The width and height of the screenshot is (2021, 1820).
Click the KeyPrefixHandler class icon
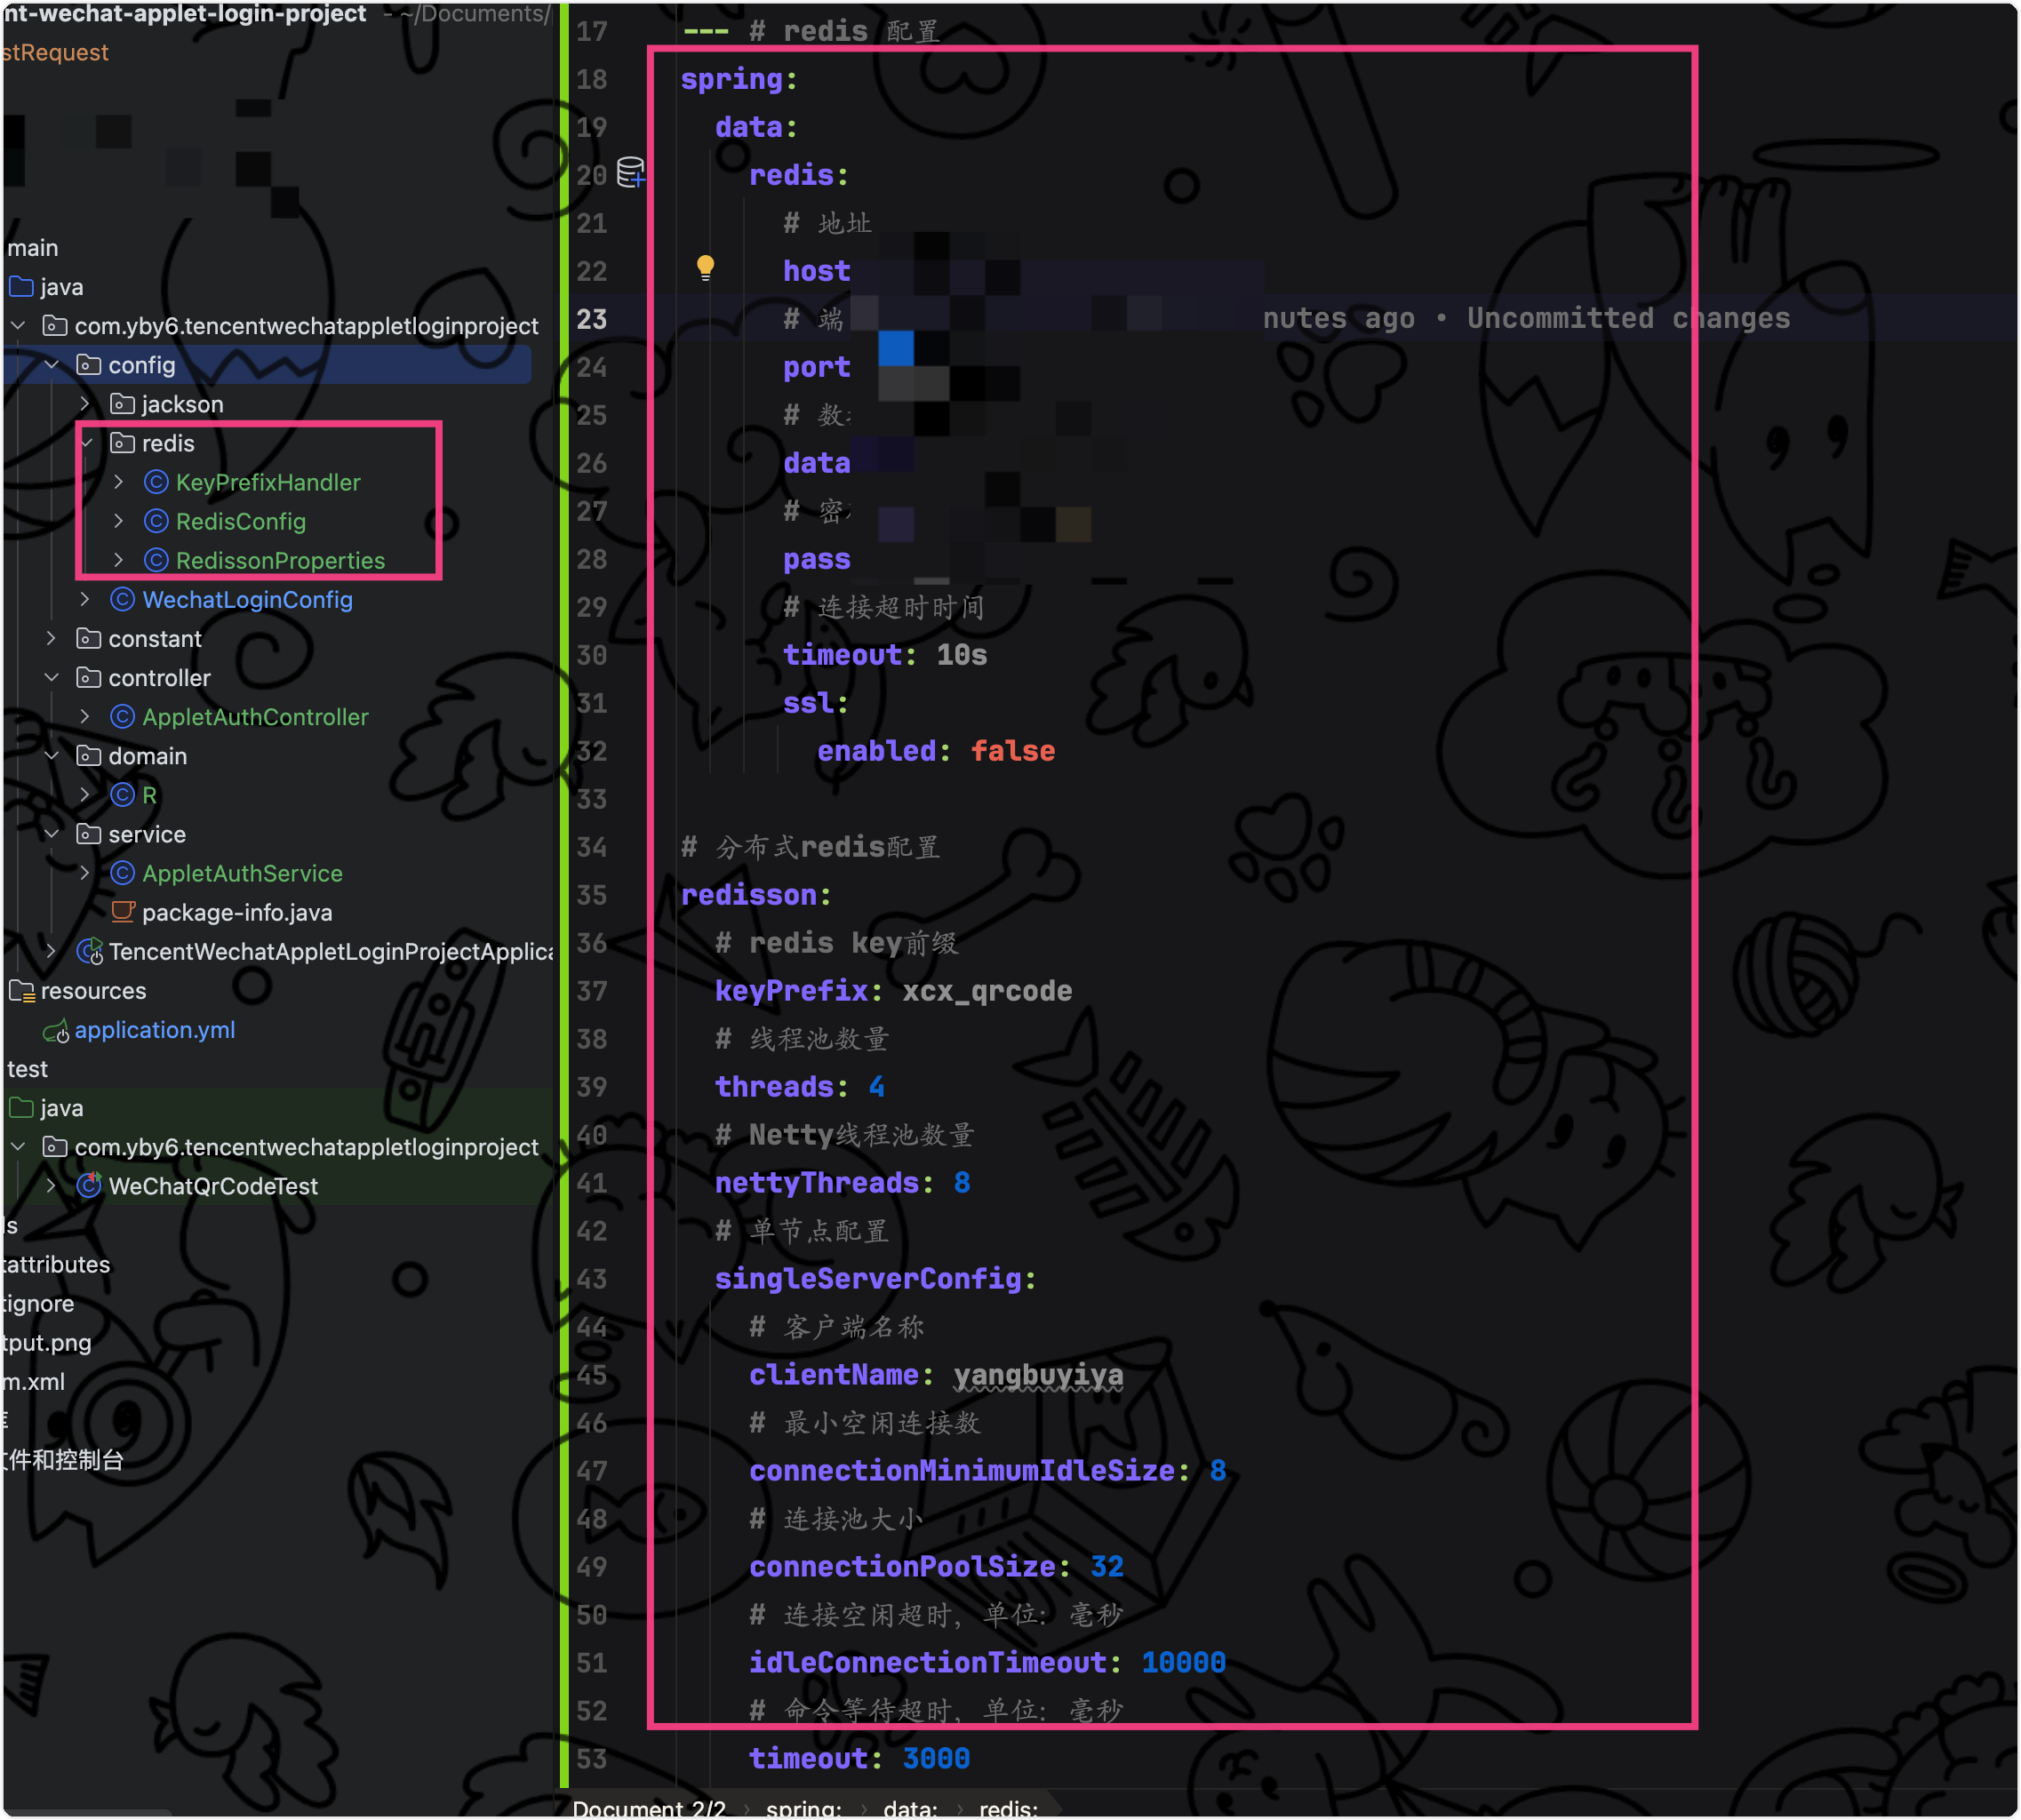coord(156,483)
